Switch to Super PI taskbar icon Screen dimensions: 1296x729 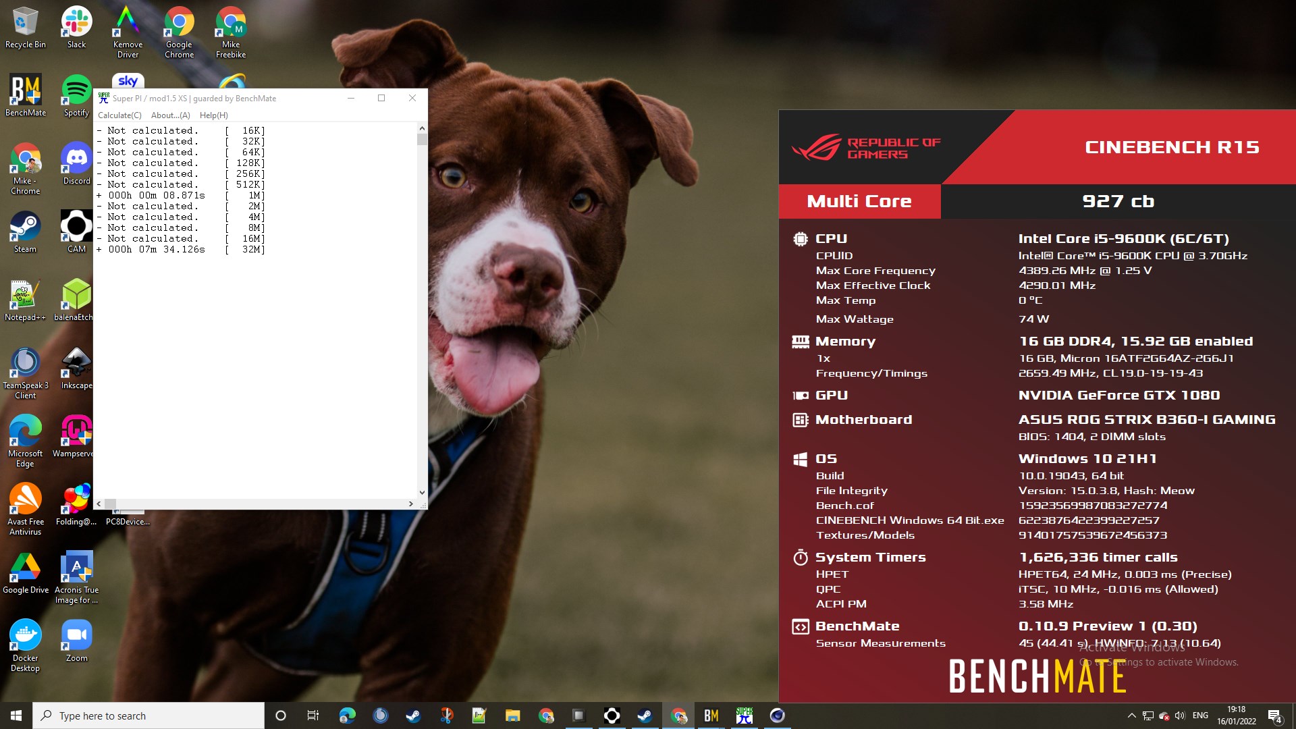tap(745, 715)
